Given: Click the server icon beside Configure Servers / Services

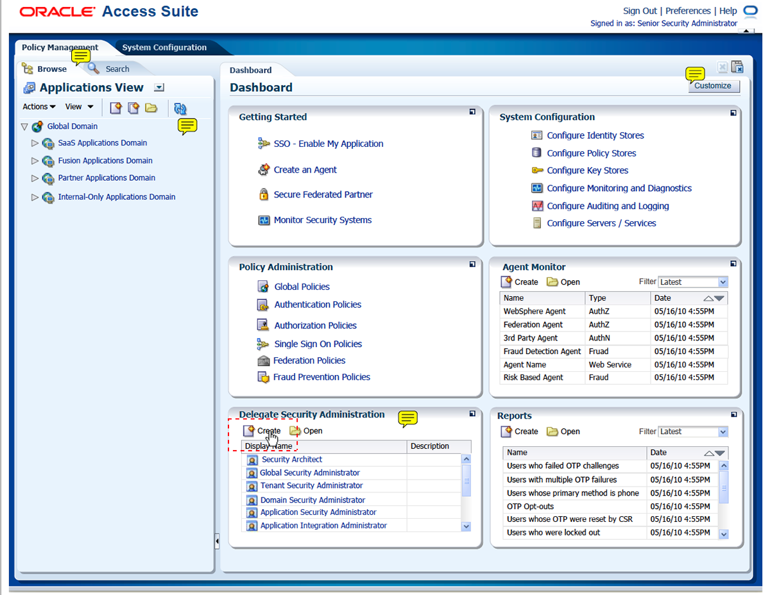Looking at the screenshot, I should (536, 223).
